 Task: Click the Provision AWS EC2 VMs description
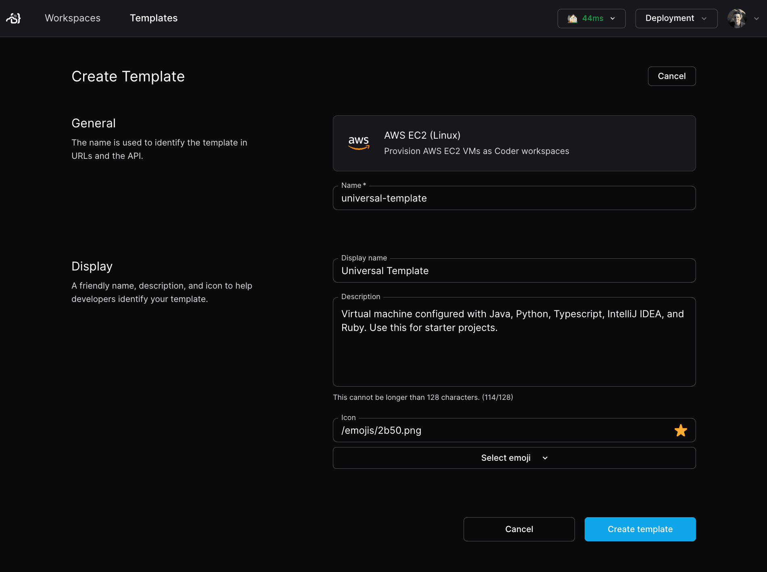[477, 151]
